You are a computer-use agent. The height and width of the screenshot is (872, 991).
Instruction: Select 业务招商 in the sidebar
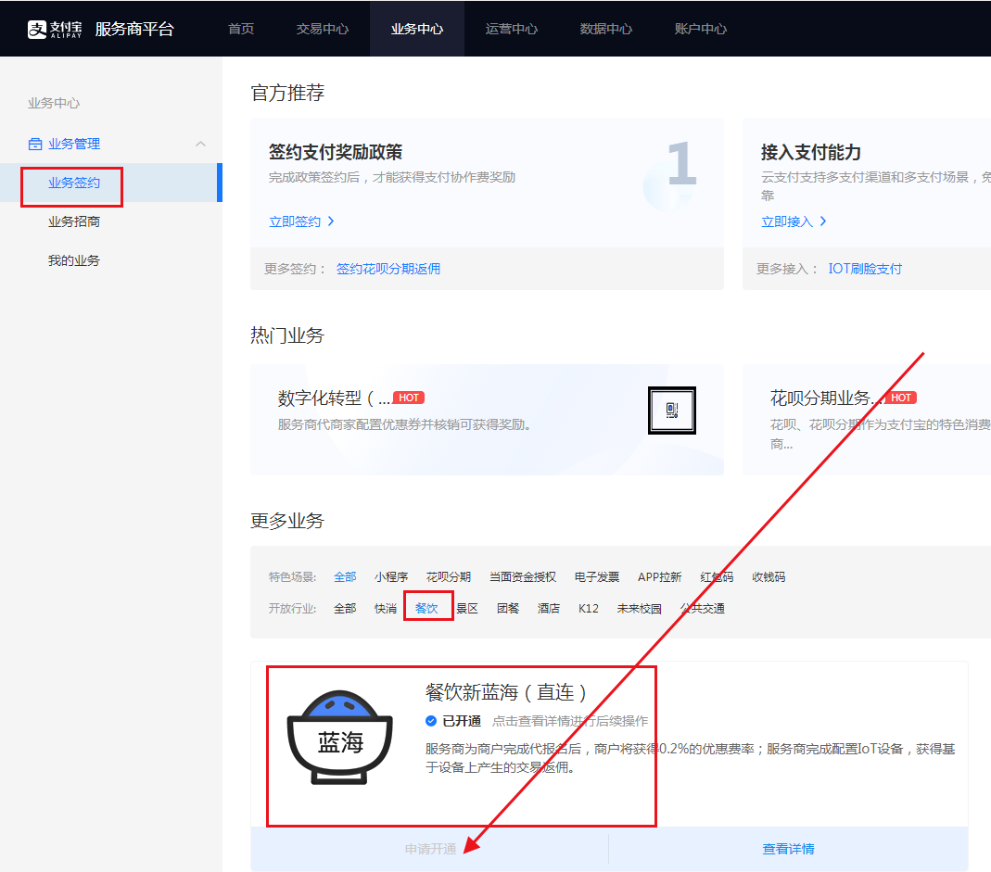74,221
